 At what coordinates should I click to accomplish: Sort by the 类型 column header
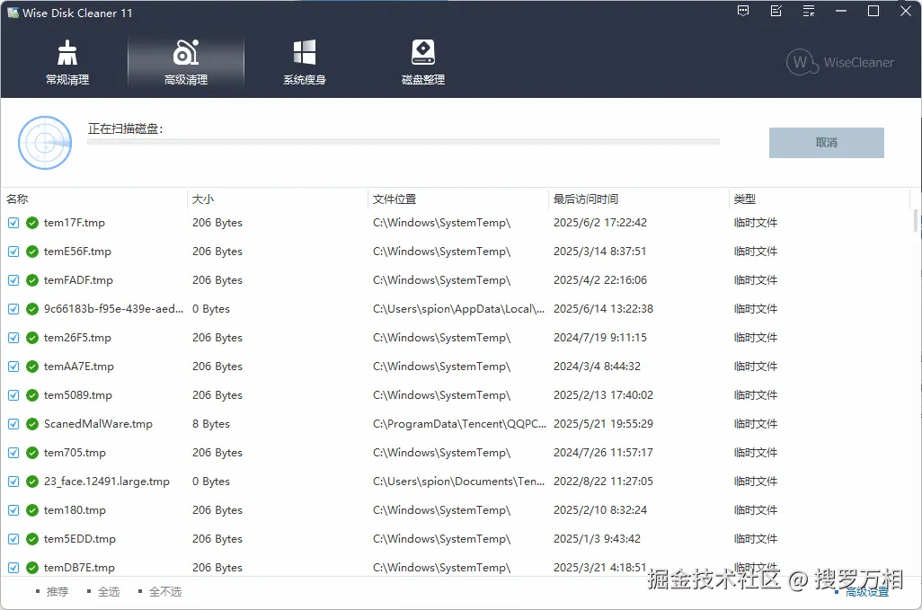[x=745, y=199]
